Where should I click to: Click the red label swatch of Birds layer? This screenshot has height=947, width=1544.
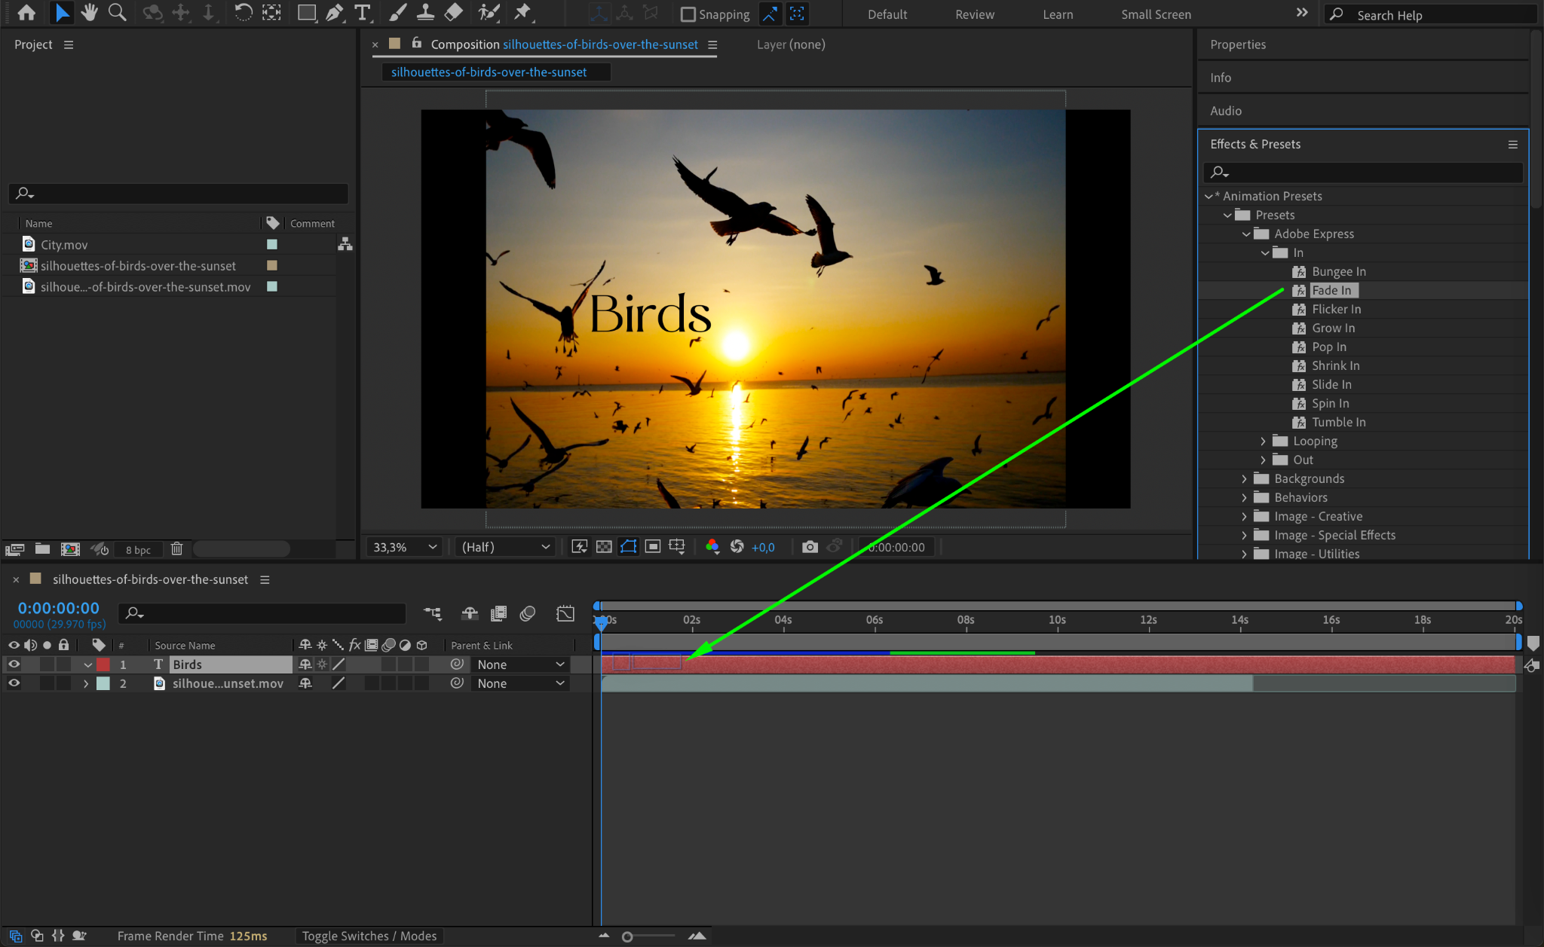103,664
